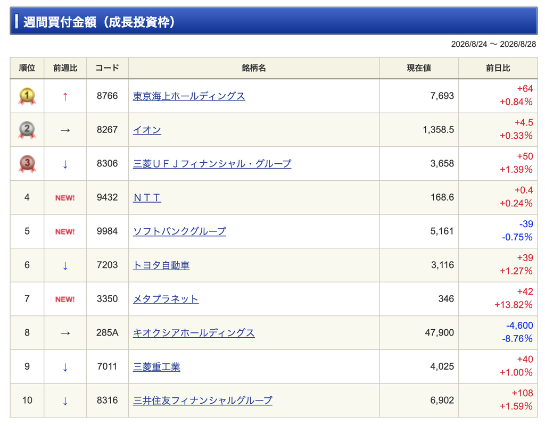Viewport: 545px width, 426px height.
Task: Click sideways arrow in イオン row
Action: pyautogui.click(x=65, y=130)
